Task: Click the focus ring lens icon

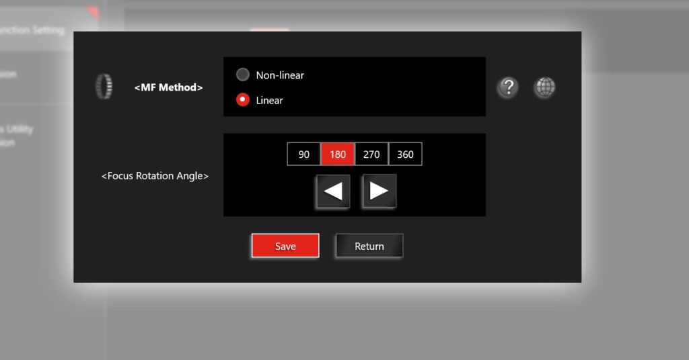Action: [104, 87]
